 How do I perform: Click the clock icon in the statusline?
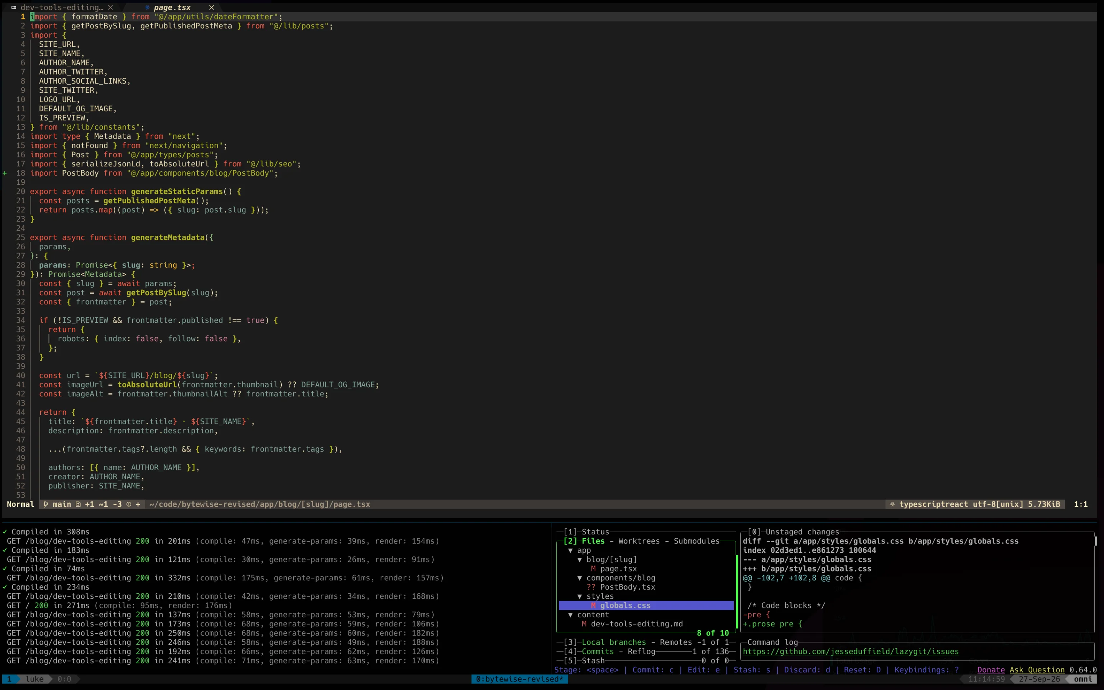click(129, 504)
